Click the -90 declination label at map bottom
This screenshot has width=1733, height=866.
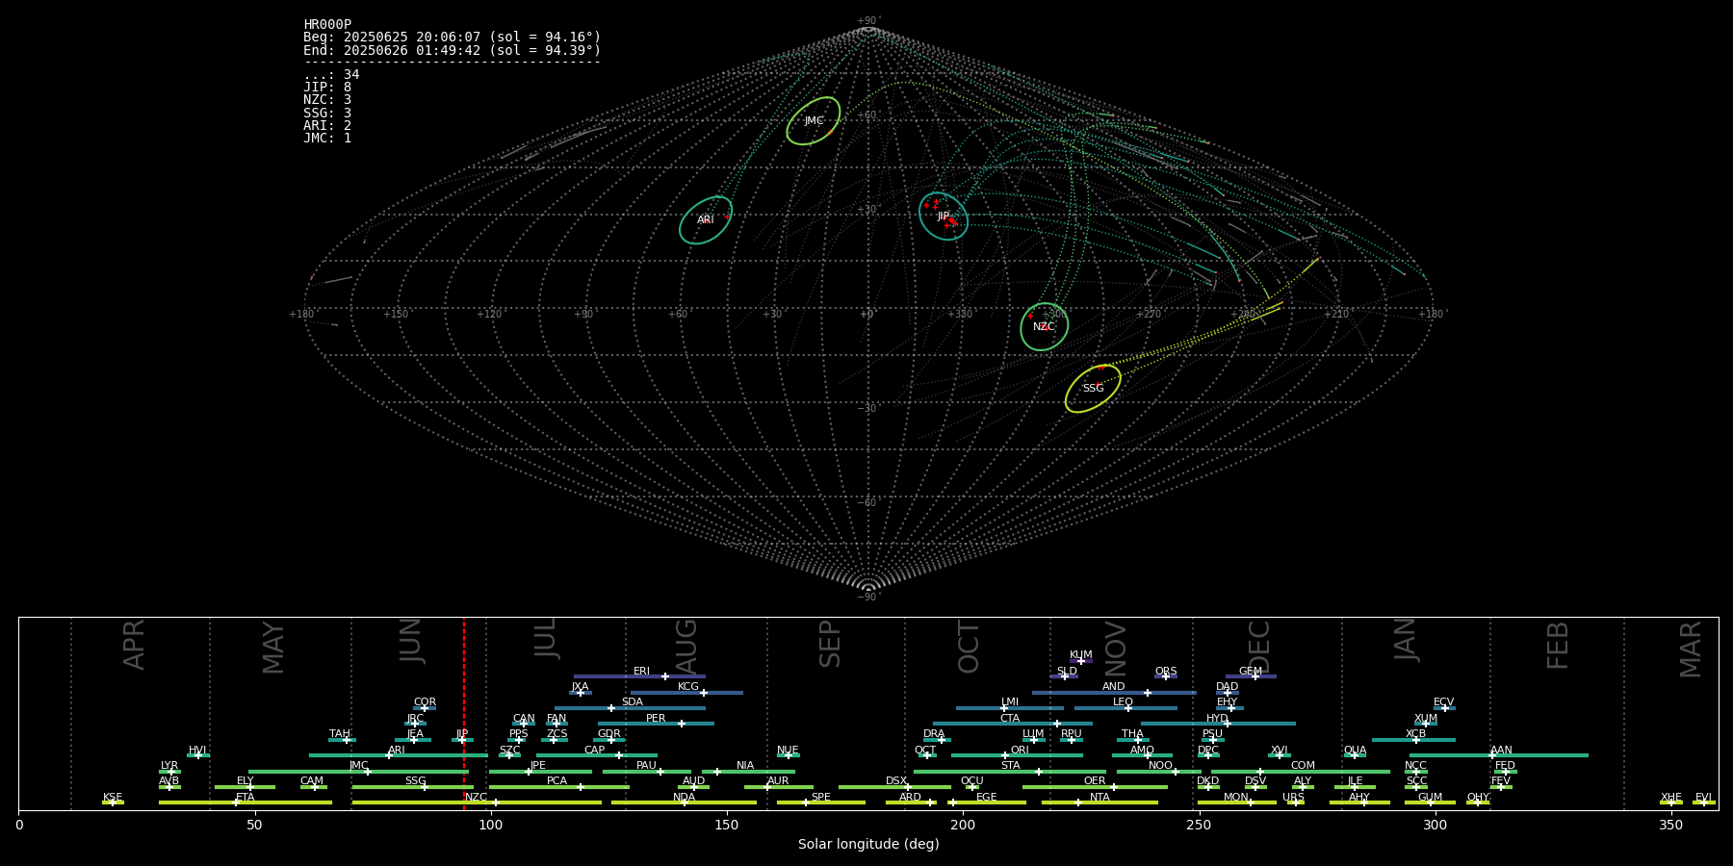pos(867,597)
